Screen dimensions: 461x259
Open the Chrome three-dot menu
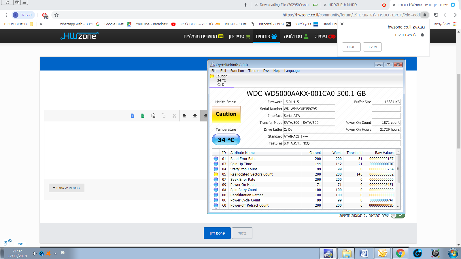pos(6,15)
